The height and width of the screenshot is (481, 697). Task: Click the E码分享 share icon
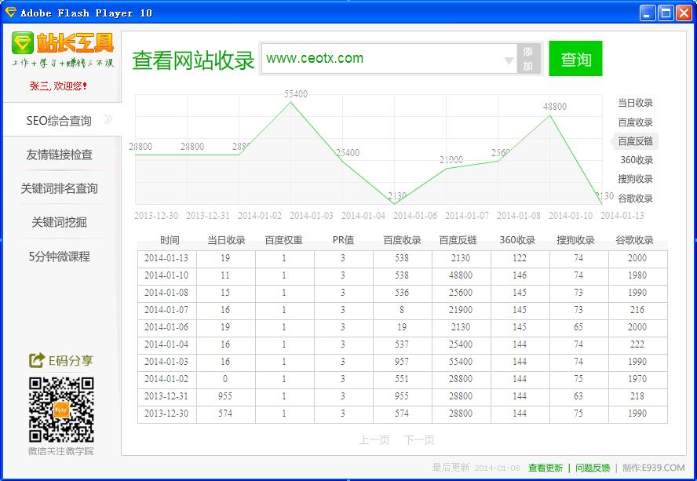point(36,360)
